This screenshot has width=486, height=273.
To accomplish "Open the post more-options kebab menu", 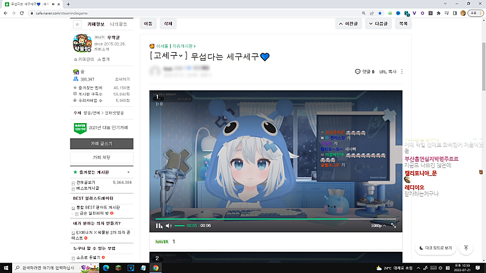I will 402,72.
